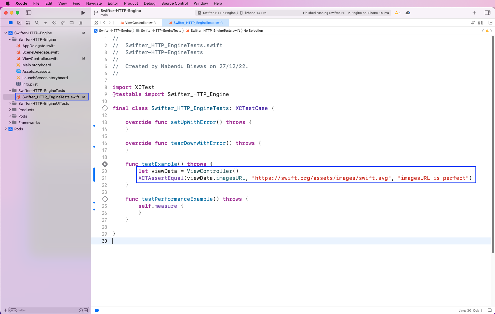Toggle the right inspector sidebar
Viewport: 495px width, 314px height.
coord(487,13)
